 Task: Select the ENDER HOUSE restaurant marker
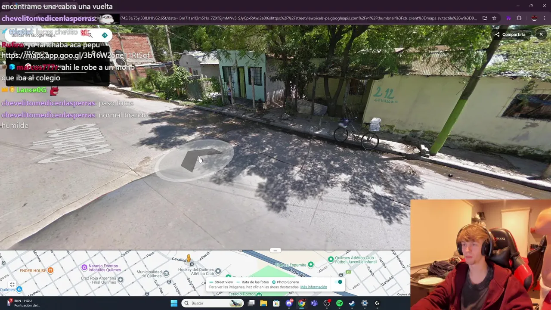click(50, 270)
